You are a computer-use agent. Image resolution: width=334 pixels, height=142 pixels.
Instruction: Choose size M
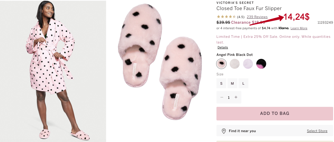coord(232,83)
